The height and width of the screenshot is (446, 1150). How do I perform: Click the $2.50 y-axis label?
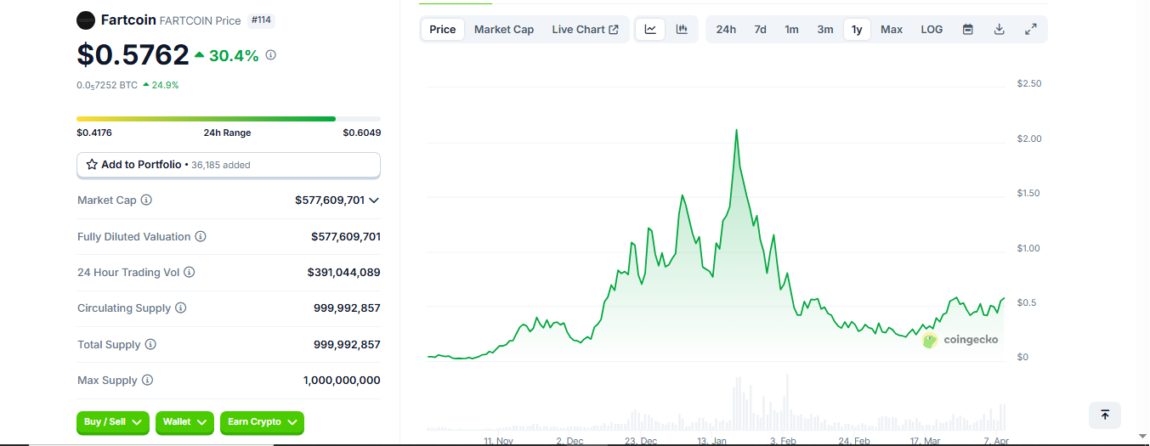click(x=1029, y=83)
